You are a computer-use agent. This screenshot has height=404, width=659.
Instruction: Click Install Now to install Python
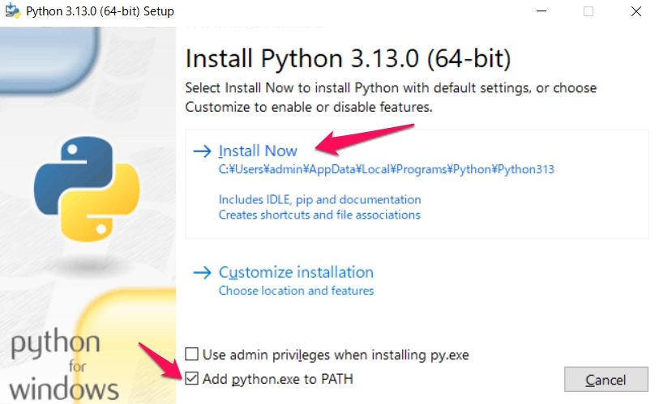coord(258,151)
